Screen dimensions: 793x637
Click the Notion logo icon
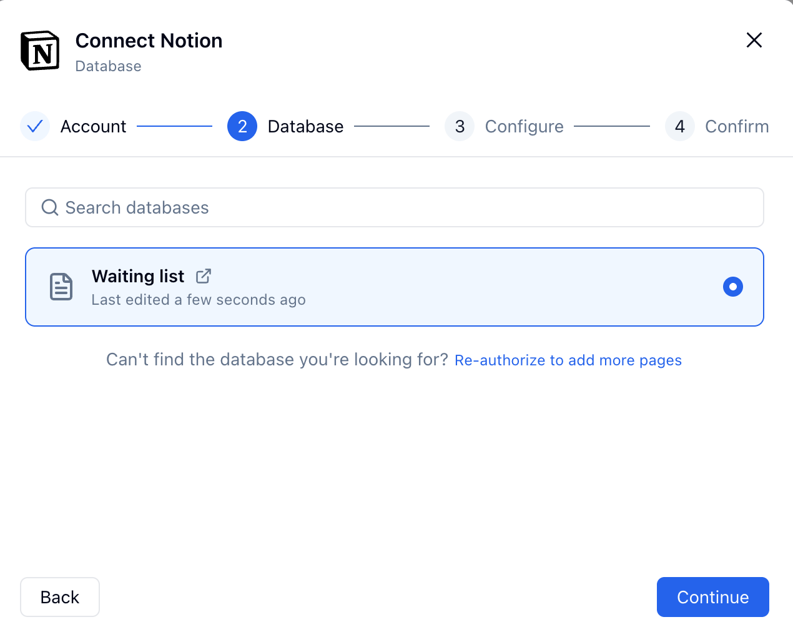tap(40, 51)
